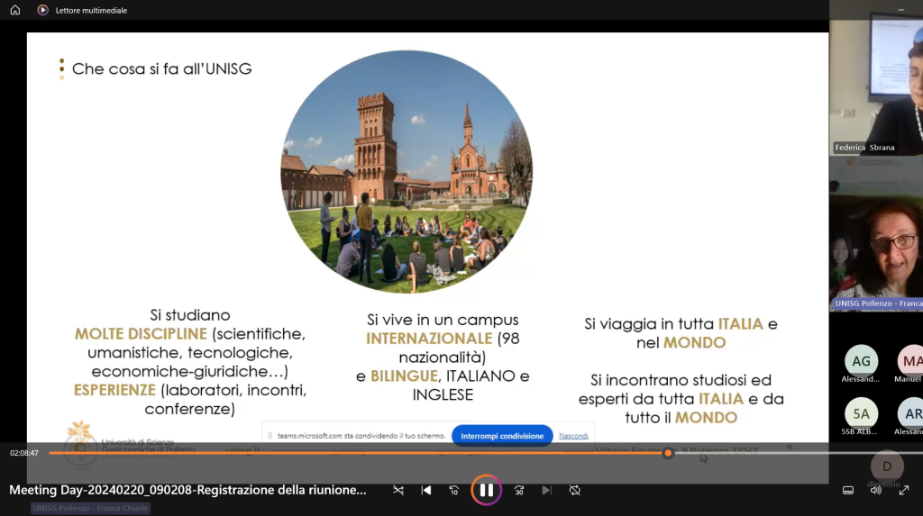Click the UNISG Pollenzo - Franca Chiarle caption tag
This screenshot has height=516, width=923.
91,508
